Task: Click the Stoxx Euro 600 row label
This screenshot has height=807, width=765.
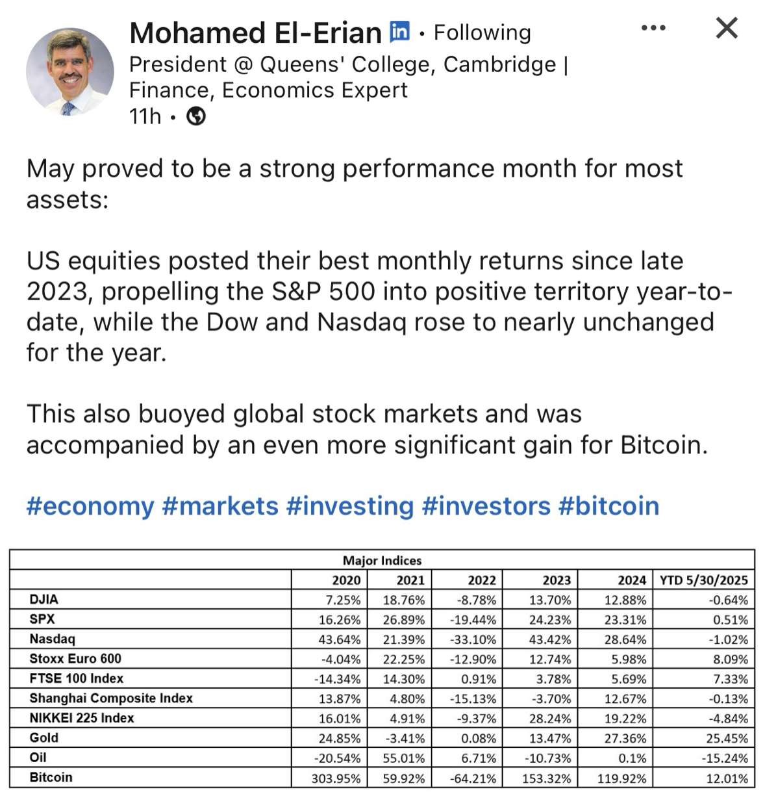Action: point(75,658)
